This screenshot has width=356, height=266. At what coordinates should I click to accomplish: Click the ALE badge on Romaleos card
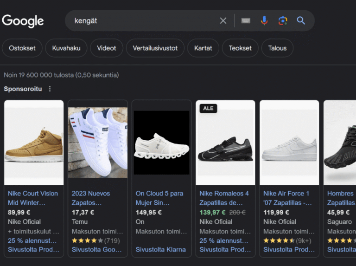tap(208, 108)
